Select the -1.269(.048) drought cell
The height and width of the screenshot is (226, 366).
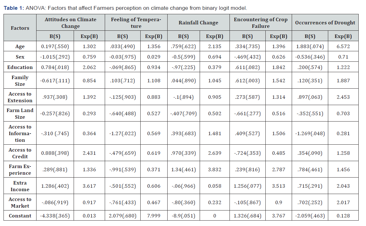pos(310,133)
